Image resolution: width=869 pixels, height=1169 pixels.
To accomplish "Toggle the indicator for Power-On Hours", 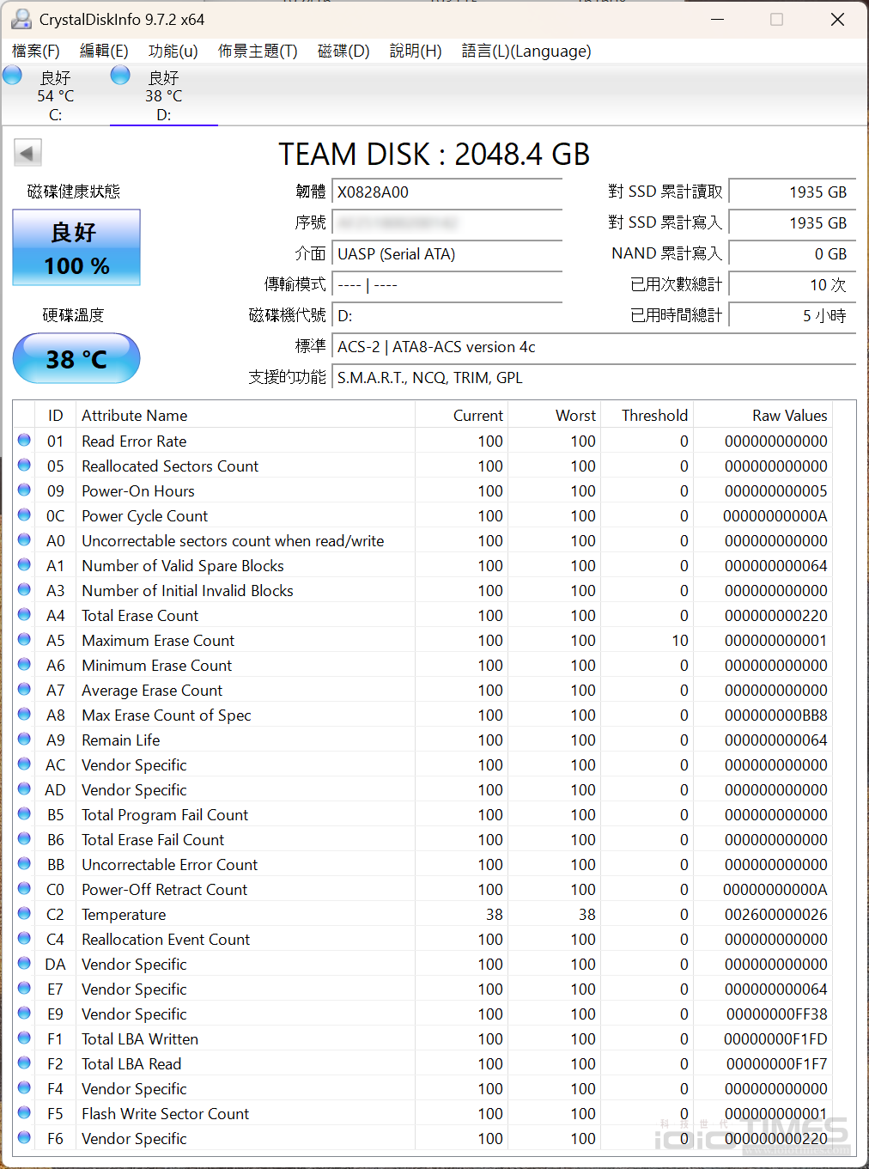I will 23,490.
